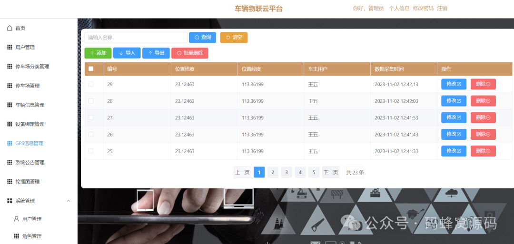Check the box for row 29

click(91, 84)
